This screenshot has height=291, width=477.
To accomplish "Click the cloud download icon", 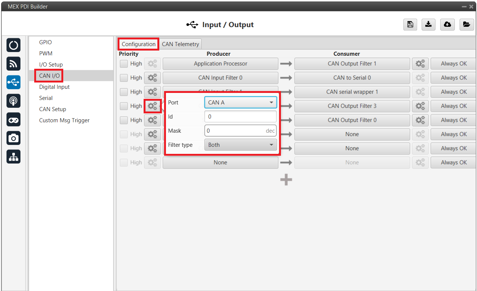I will click(x=447, y=25).
